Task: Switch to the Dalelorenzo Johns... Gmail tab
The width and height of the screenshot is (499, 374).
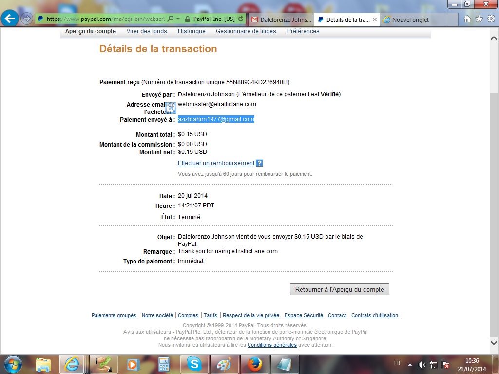Action: [281, 19]
